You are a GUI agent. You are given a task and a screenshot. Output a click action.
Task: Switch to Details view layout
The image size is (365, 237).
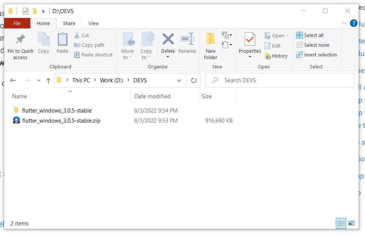341,223
